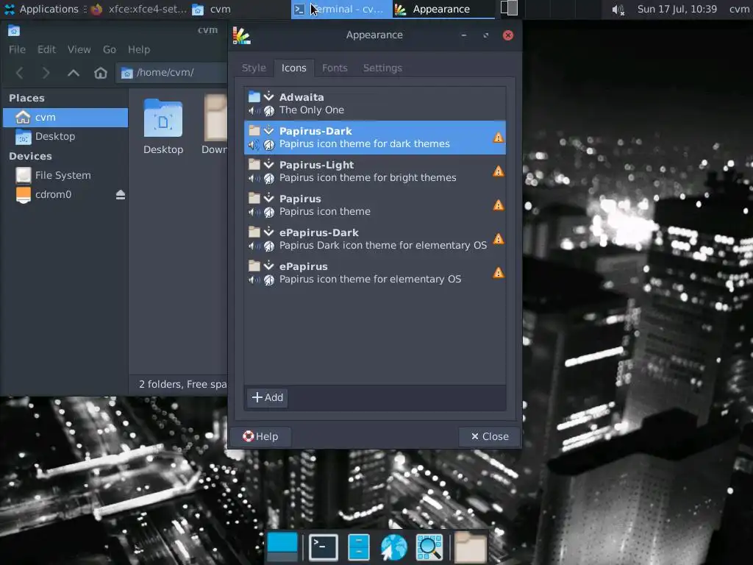The width and height of the screenshot is (753, 565).
Task: Select the Papirus-Dark icon theme
Action: 375,138
